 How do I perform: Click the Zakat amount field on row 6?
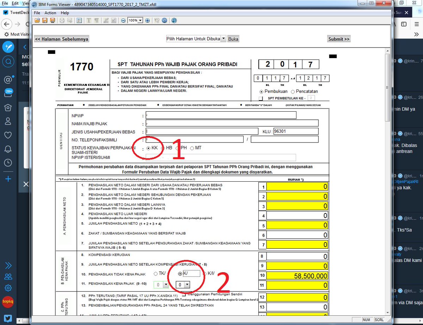click(x=298, y=235)
